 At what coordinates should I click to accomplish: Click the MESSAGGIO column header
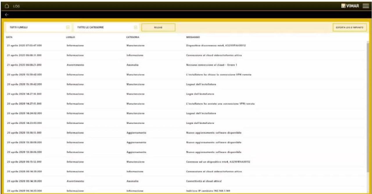[193, 37]
